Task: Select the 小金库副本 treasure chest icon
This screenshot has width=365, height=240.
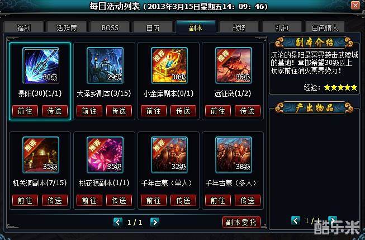Action: [x=169, y=65]
